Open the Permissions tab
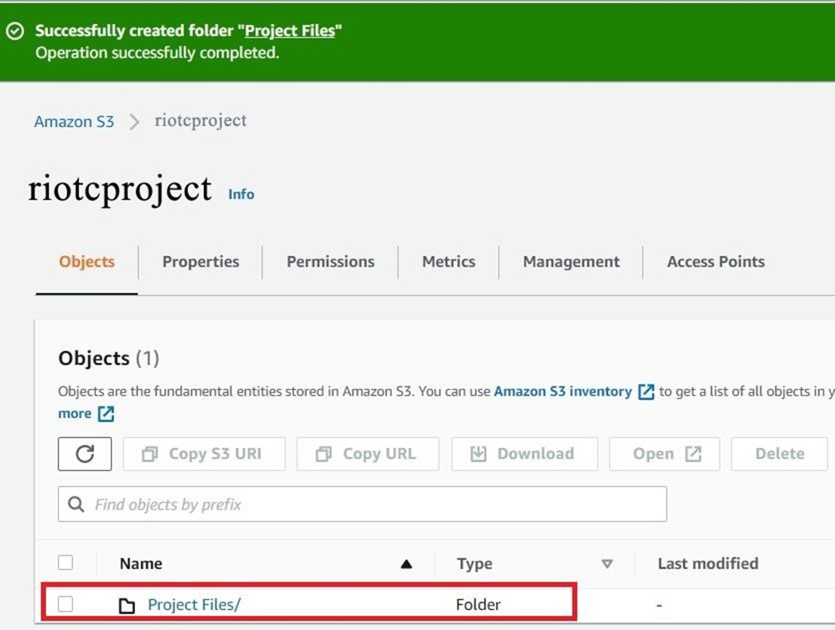This screenshot has width=835, height=630. click(330, 262)
